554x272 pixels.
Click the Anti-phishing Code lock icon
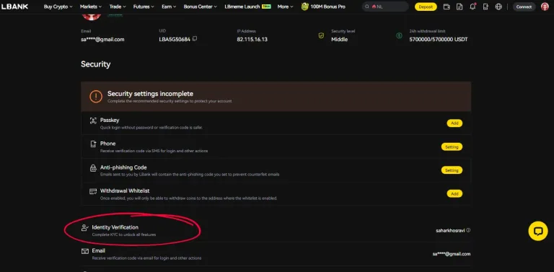click(x=93, y=168)
